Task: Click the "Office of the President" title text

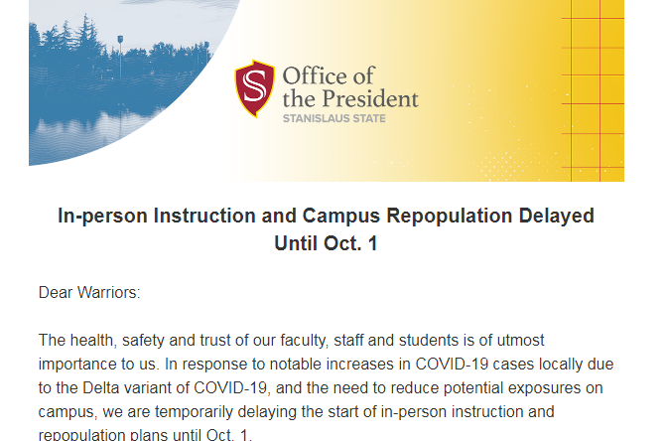Action: tap(349, 87)
